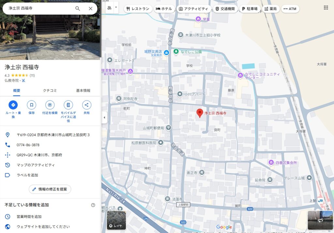Click the search magnifier icon

coord(78,8)
